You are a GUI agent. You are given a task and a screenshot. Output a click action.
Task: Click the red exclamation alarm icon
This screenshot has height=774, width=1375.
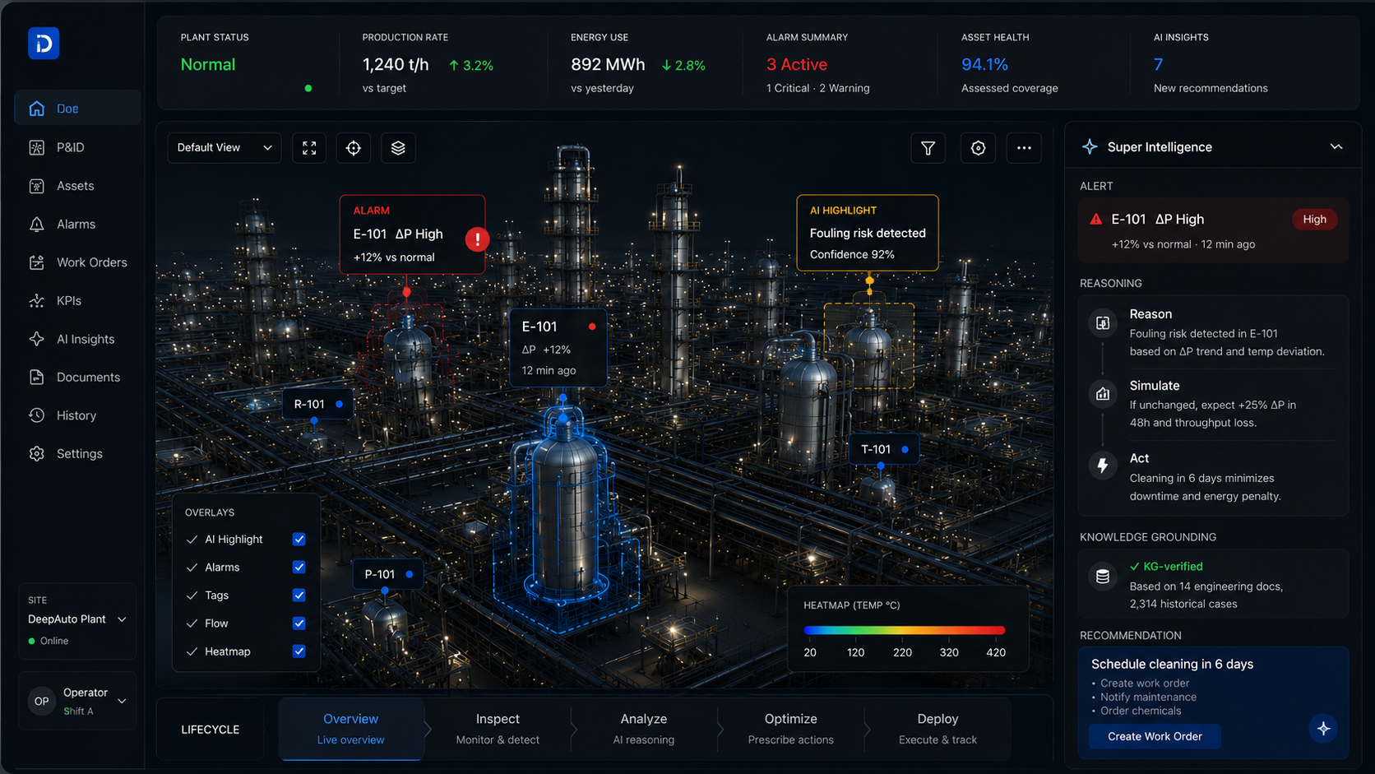pyautogui.click(x=477, y=239)
